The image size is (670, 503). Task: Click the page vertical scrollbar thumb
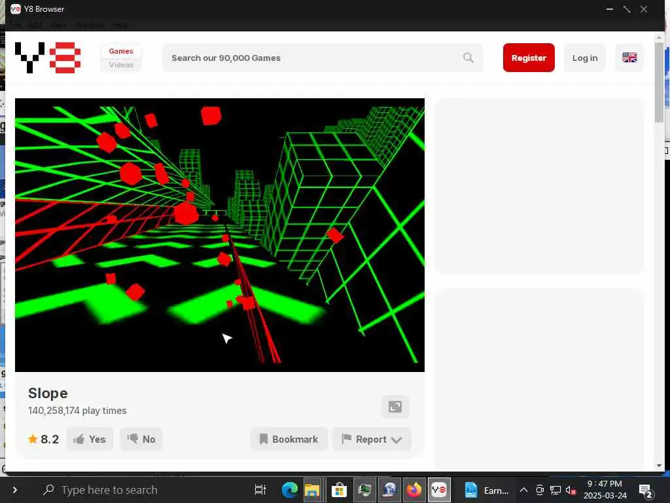[659, 83]
